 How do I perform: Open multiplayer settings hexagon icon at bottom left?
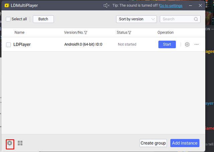click(x=10, y=143)
